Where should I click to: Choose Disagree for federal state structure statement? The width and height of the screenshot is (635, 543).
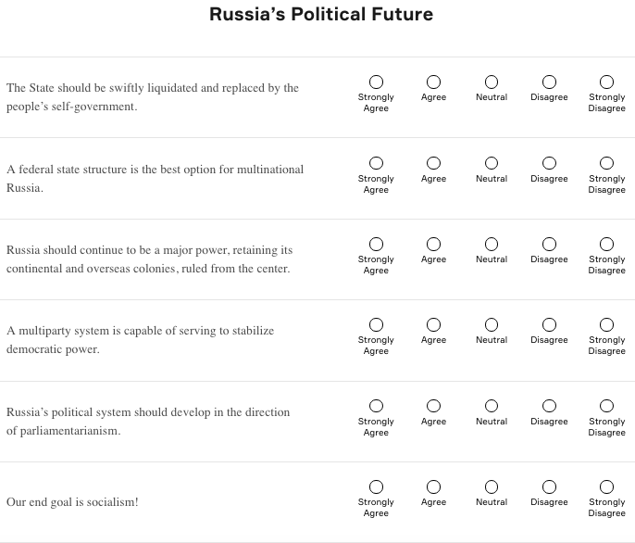point(549,163)
